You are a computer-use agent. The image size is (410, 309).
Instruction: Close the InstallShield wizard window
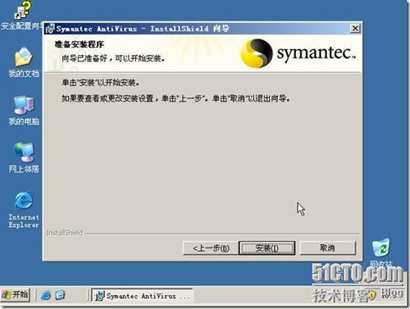tap(355, 29)
